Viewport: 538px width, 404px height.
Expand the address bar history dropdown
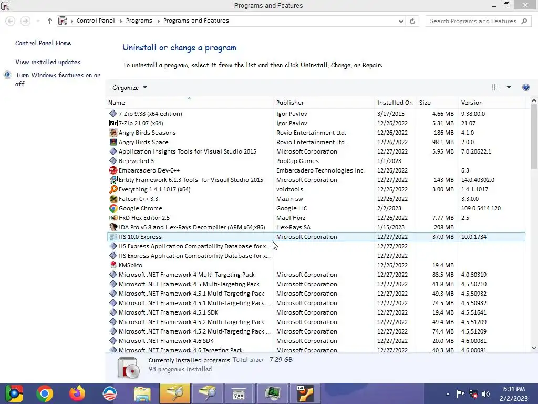pos(401,21)
